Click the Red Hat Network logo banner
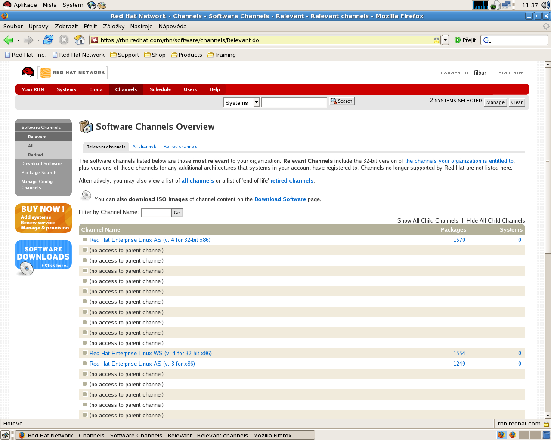The image size is (551, 440). pyautogui.click(x=73, y=73)
